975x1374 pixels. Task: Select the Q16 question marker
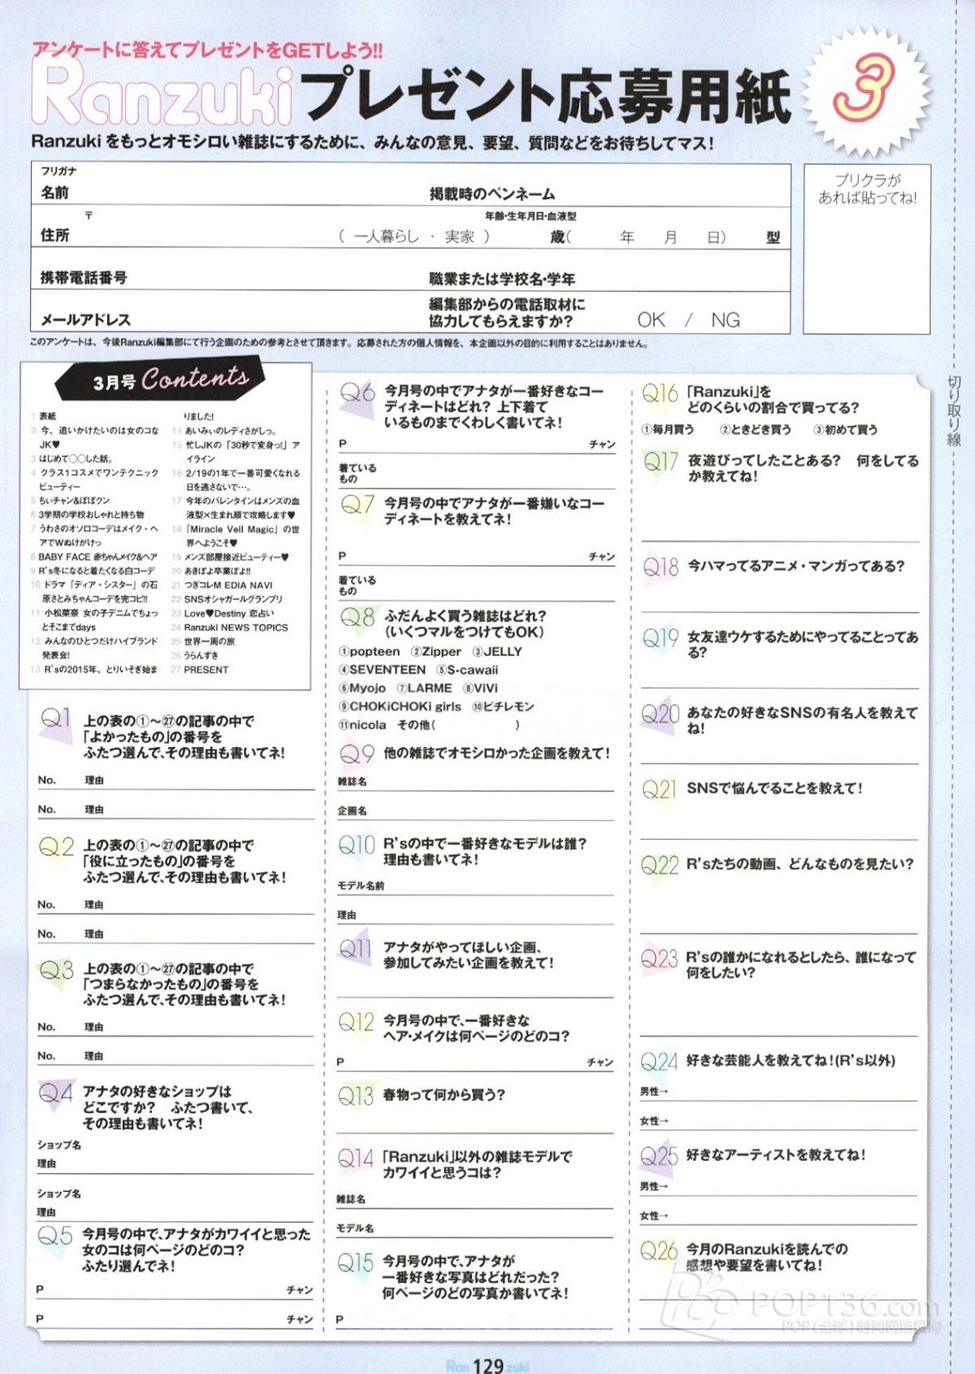tap(660, 393)
